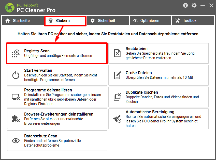This screenshot has width=216, height=160.
Task: Open the Toolbox tab
Action: [x=193, y=21]
